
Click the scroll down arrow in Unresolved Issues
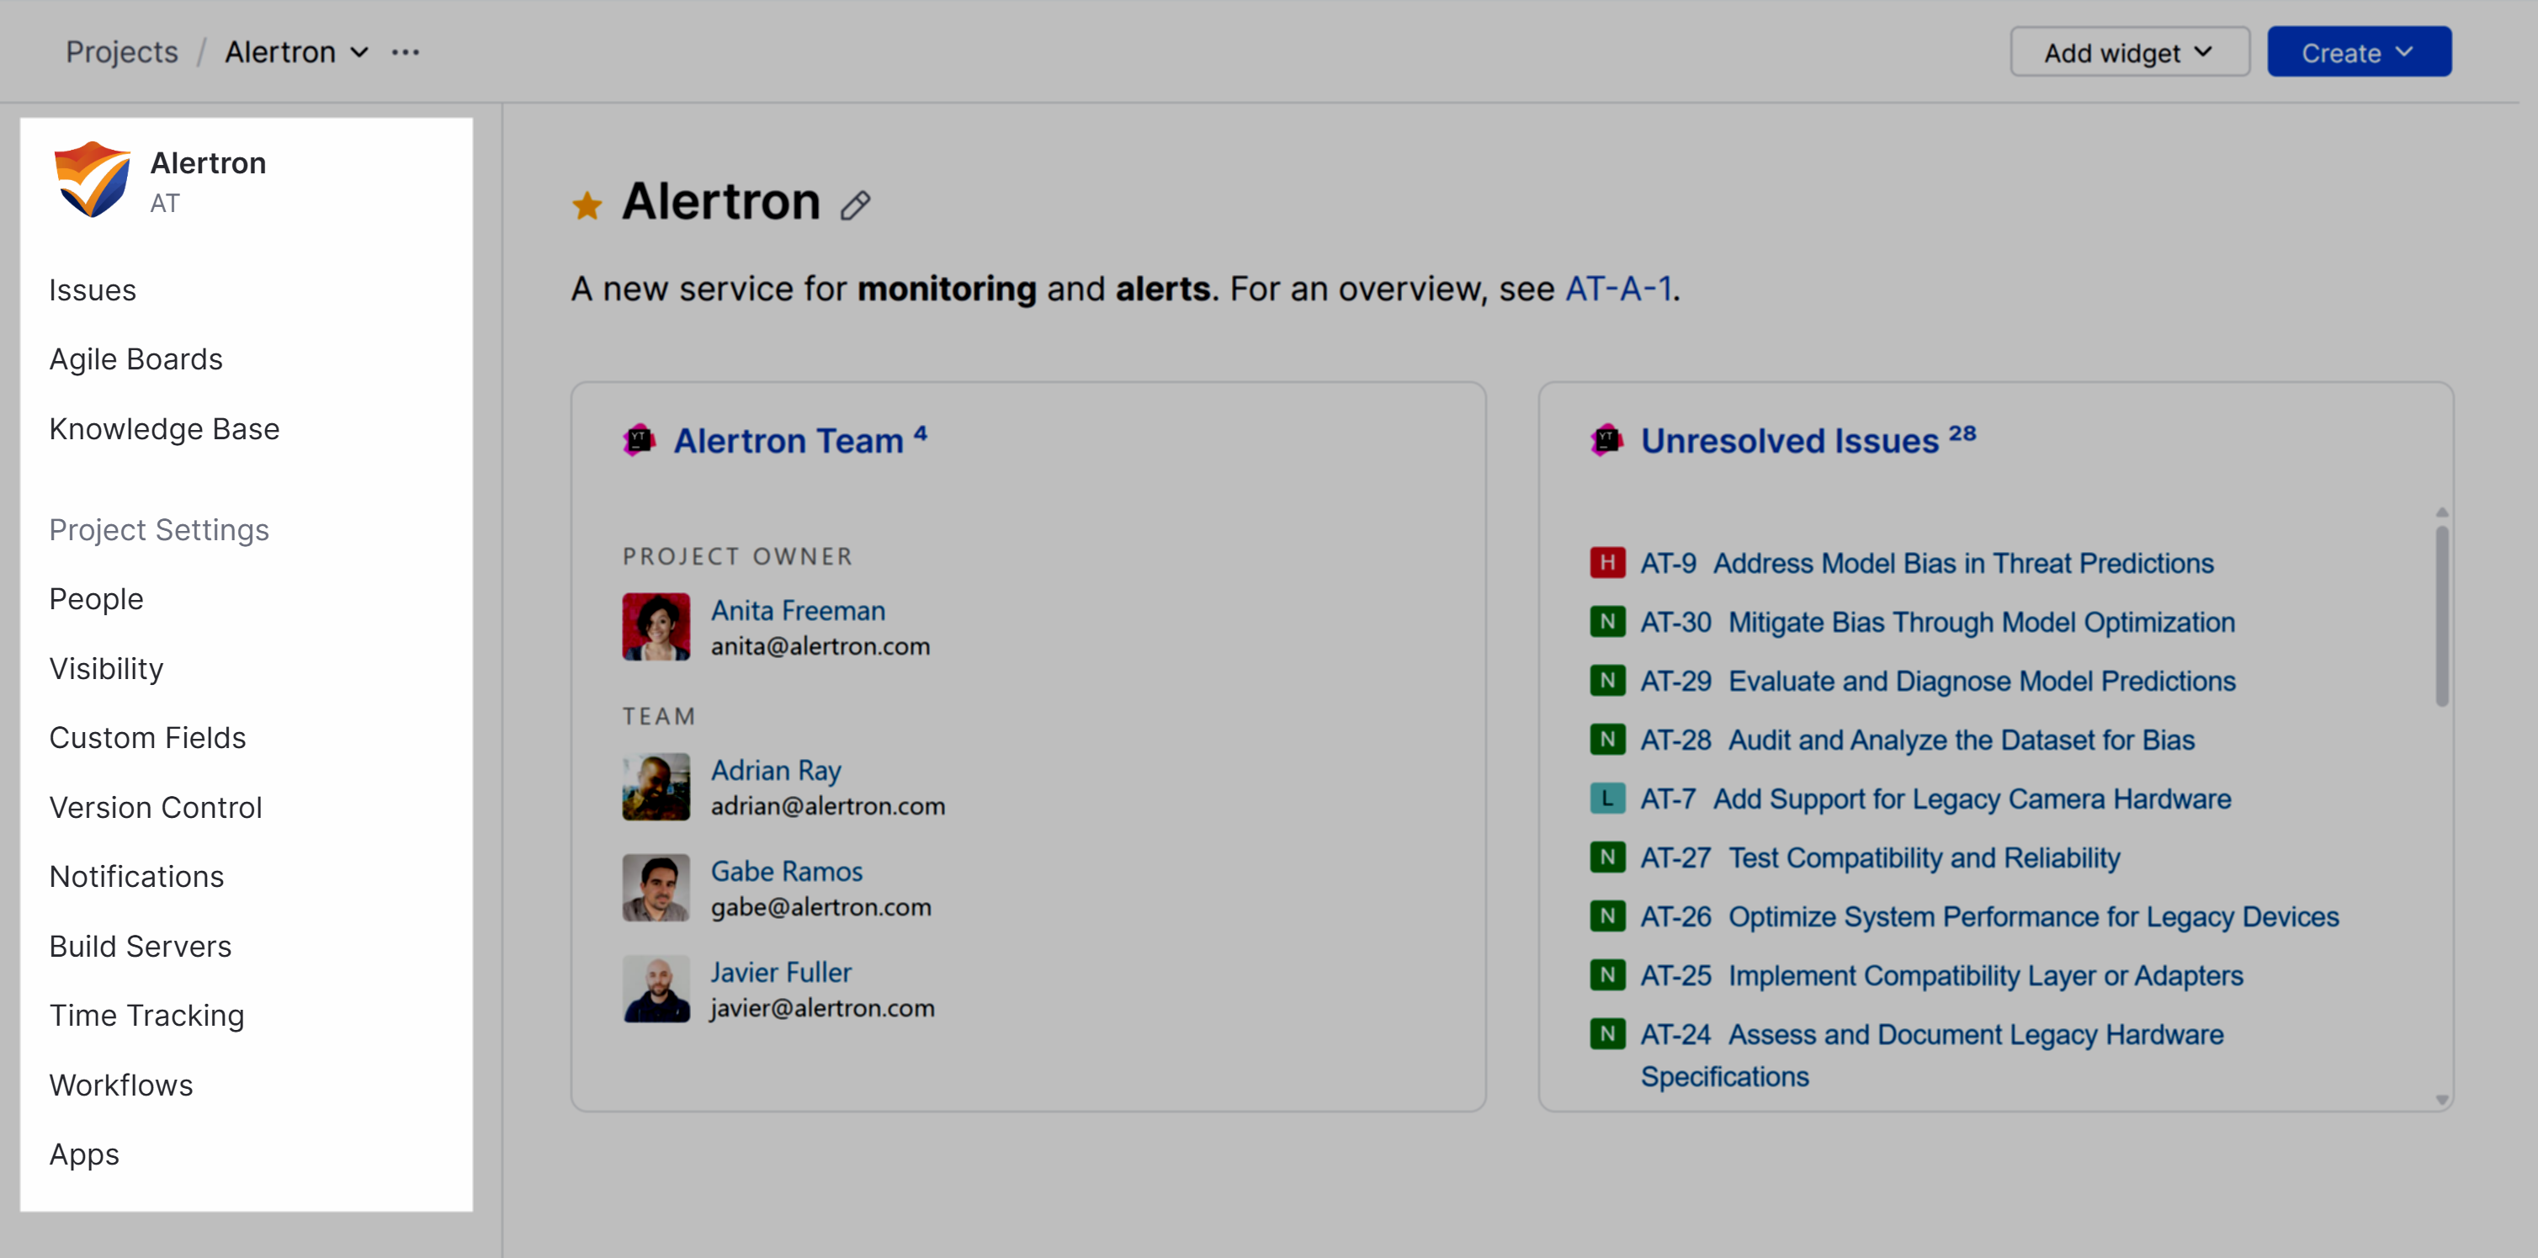[x=2441, y=1100]
